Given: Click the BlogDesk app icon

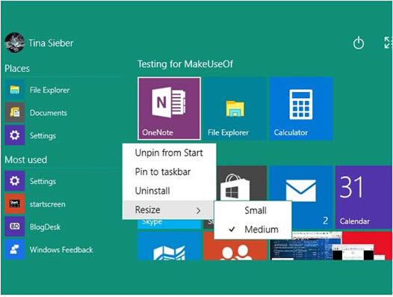Looking at the screenshot, I should (14, 227).
